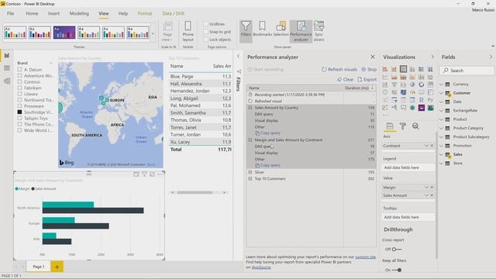Expand the Top 10 Customers entry
Screen dimensions: 496x279
[x=250, y=179]
